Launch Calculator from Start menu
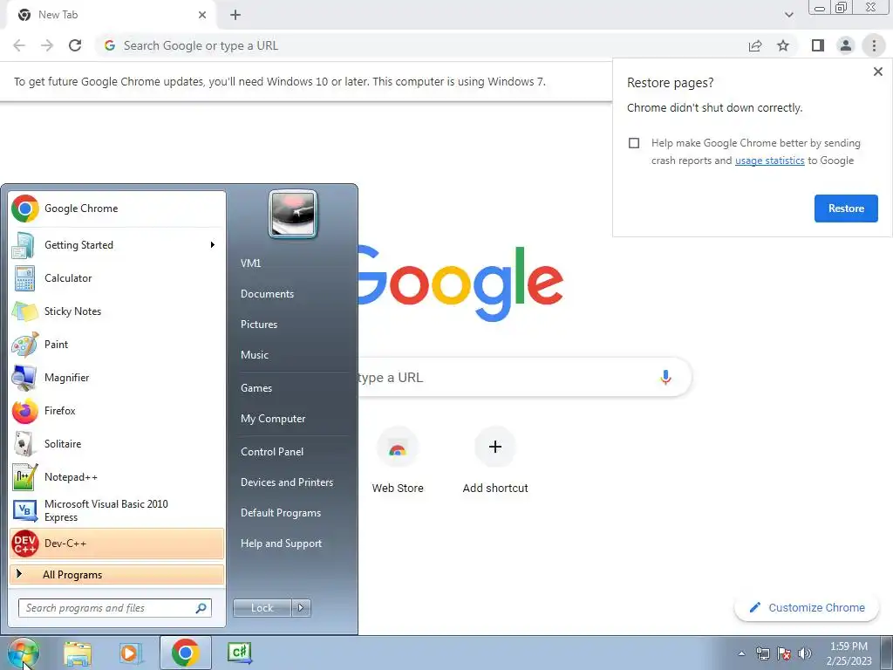 117,278
